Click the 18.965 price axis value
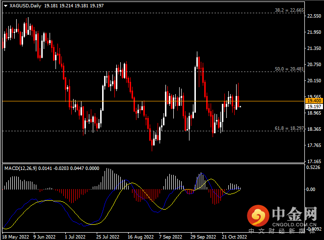 tap(314, 113)
